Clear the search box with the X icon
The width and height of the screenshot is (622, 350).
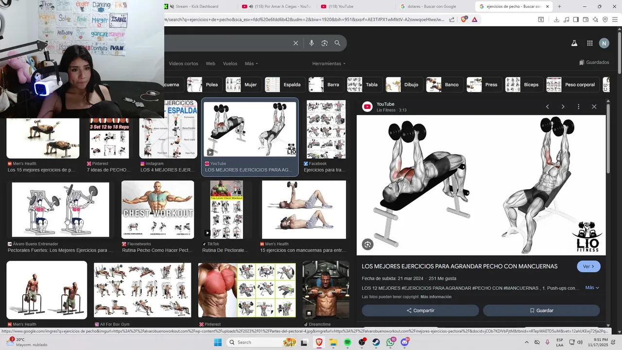point(295,43)
